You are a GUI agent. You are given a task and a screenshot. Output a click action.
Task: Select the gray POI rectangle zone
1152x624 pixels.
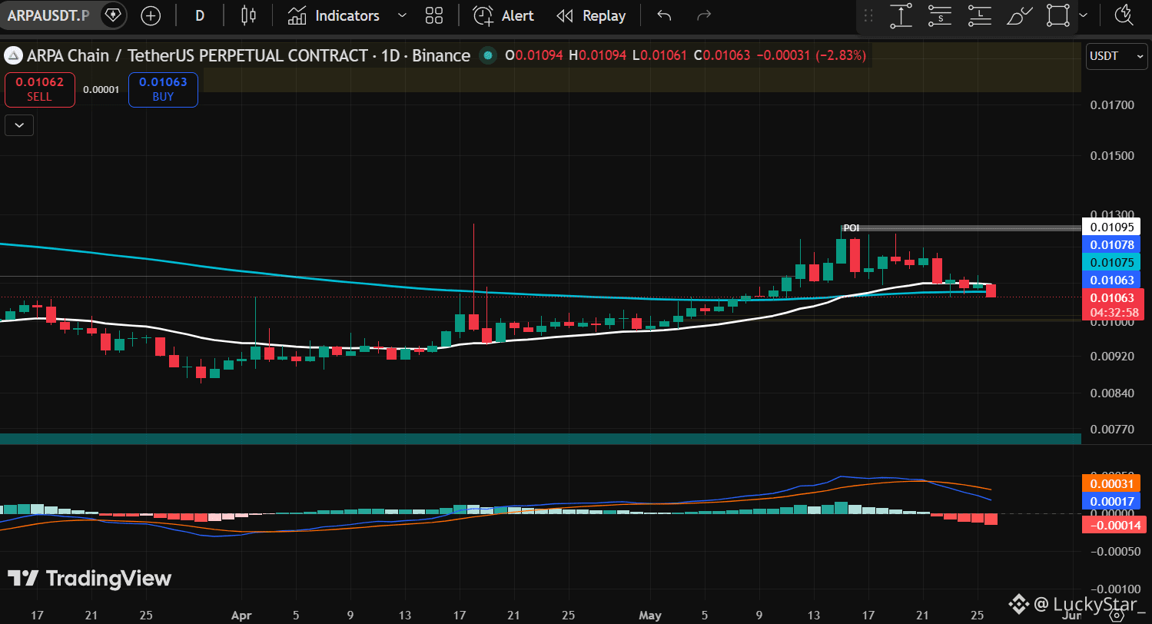(961, 228)
